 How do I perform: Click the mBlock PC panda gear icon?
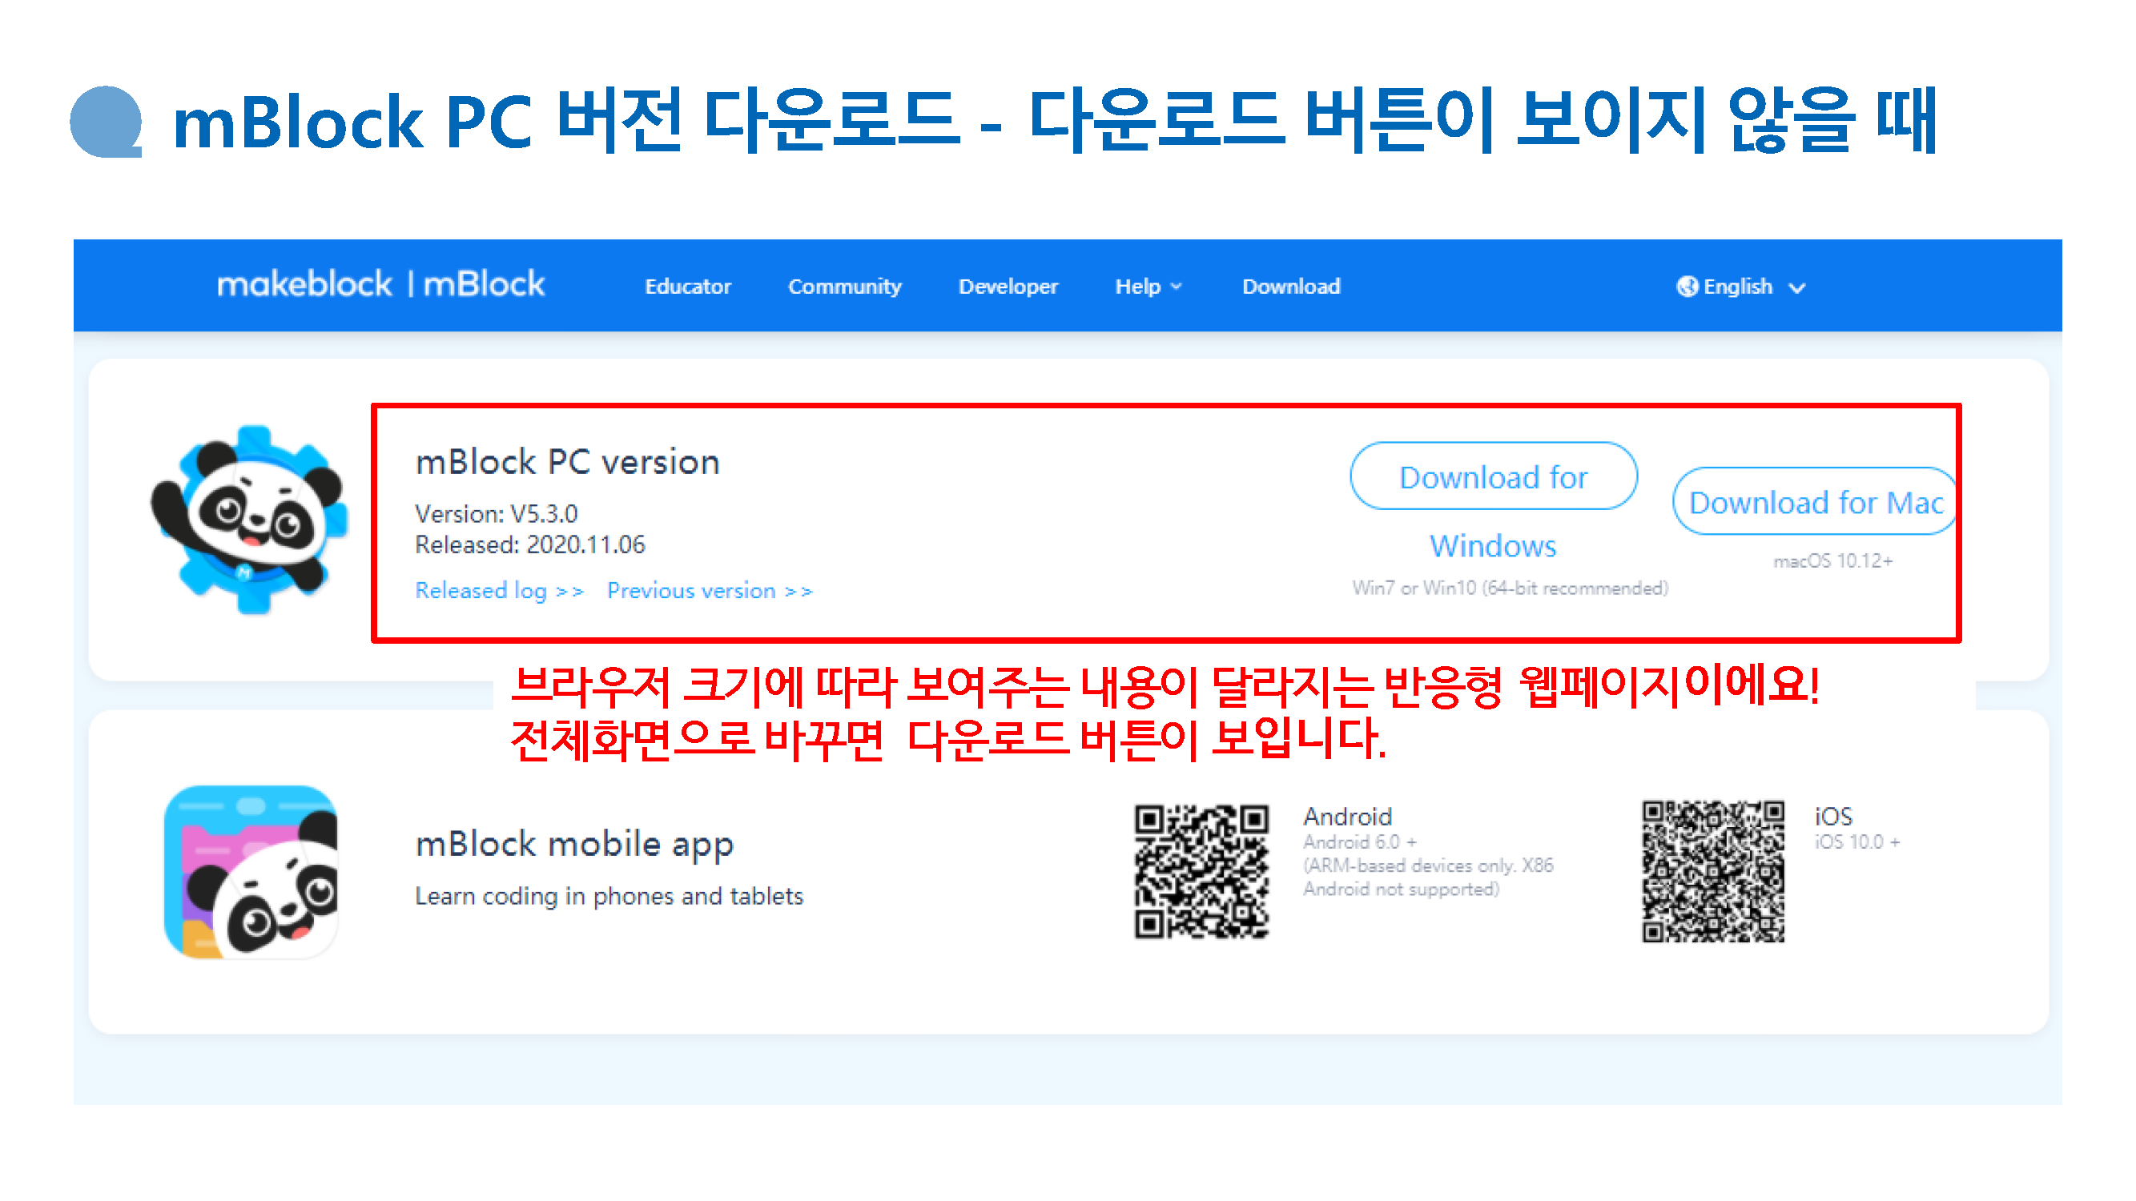point(250,520)
